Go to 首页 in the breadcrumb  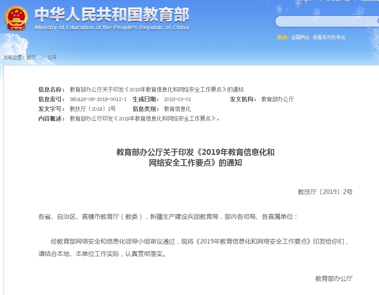coord(31,57)
